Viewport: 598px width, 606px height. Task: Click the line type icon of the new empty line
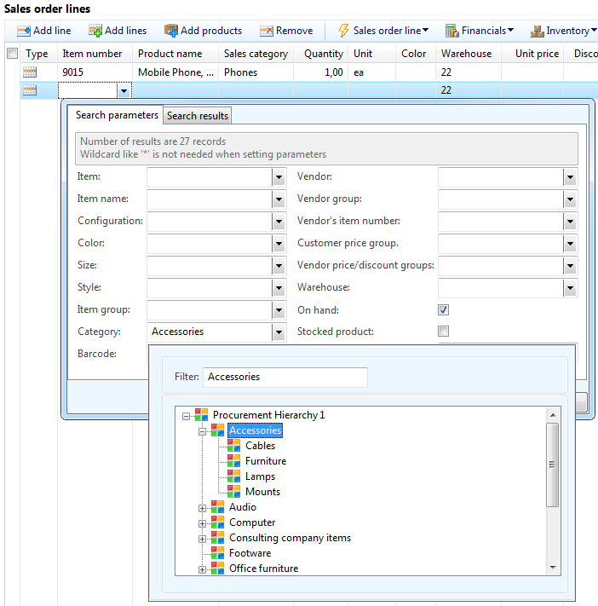coord(30,90)
